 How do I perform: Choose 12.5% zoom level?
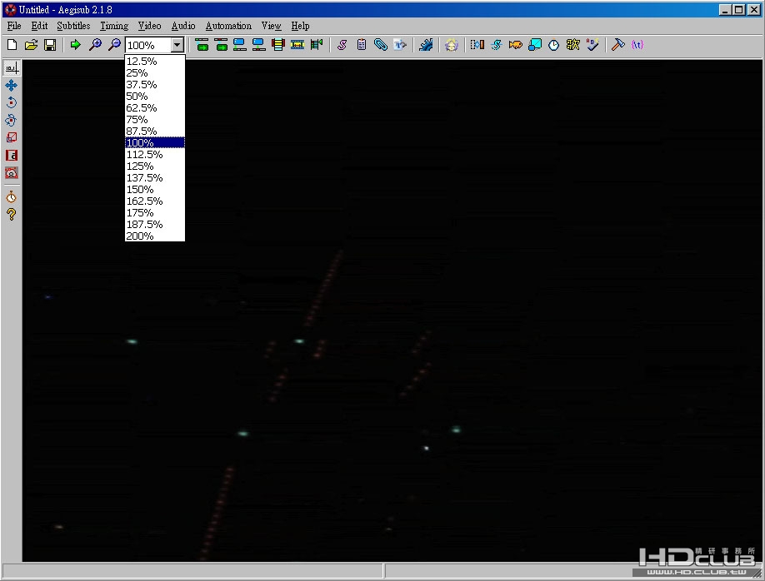coord(155,62)
